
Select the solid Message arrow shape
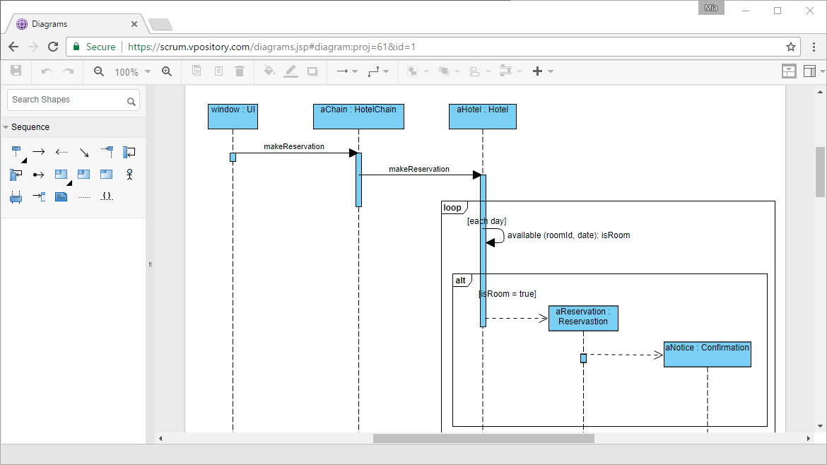[x=38, y=152]
